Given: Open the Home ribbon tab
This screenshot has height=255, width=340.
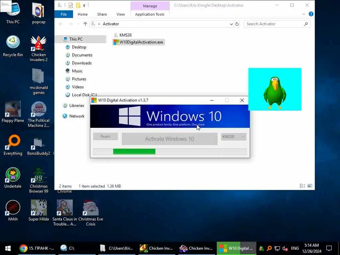Looking at the screenshot, I should 83,14.
